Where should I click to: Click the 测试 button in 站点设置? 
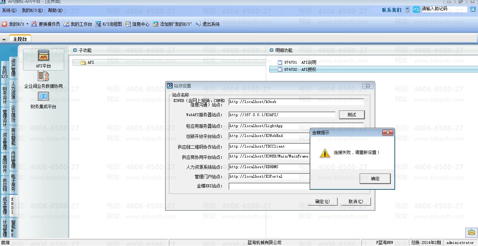[352, 115]
